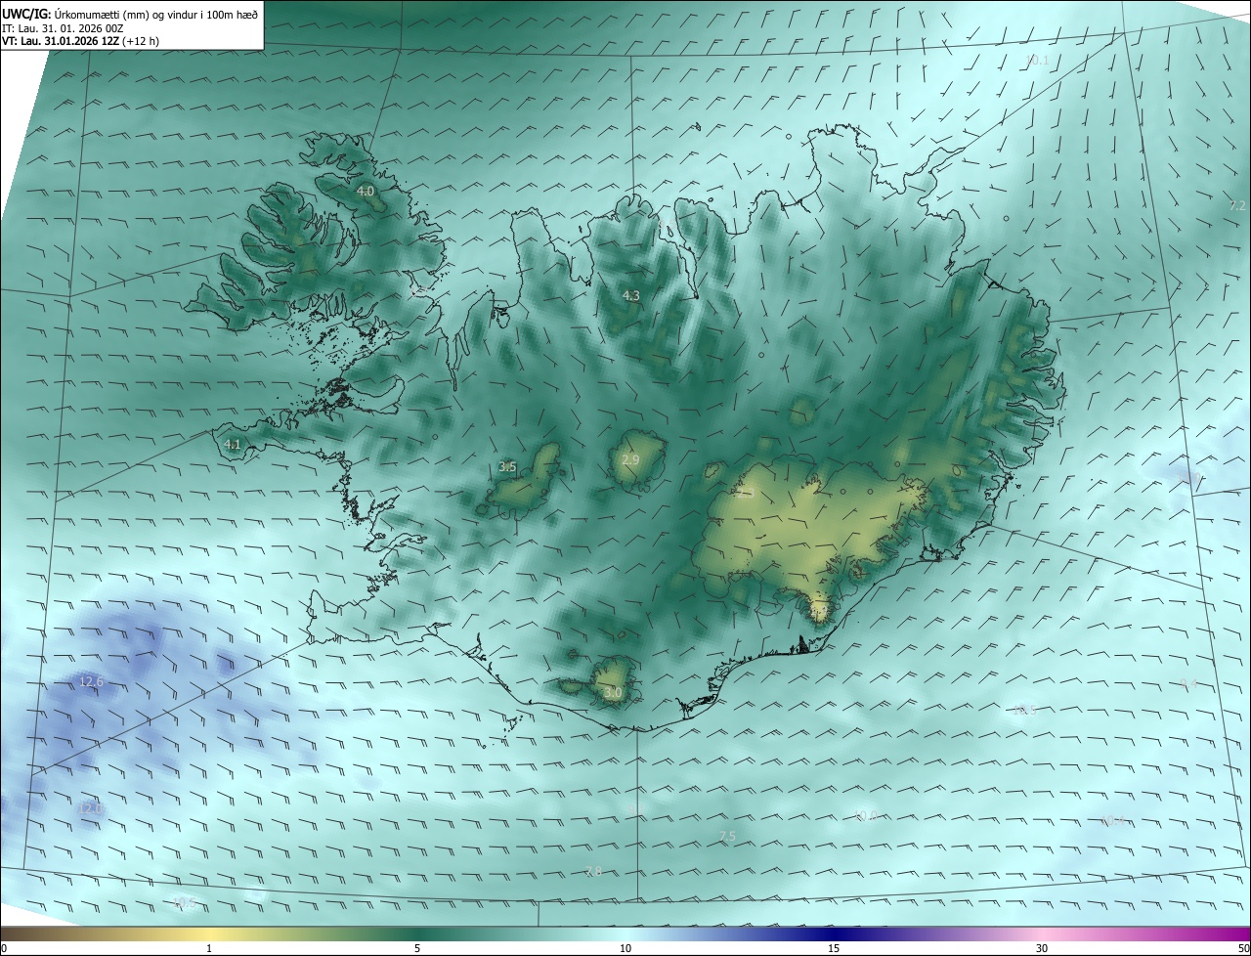The height and width of the screenshot is (956, 1251).
Task: Click the 10.5 value label southeast of Iceland
Action: (x=1024, y=711)
